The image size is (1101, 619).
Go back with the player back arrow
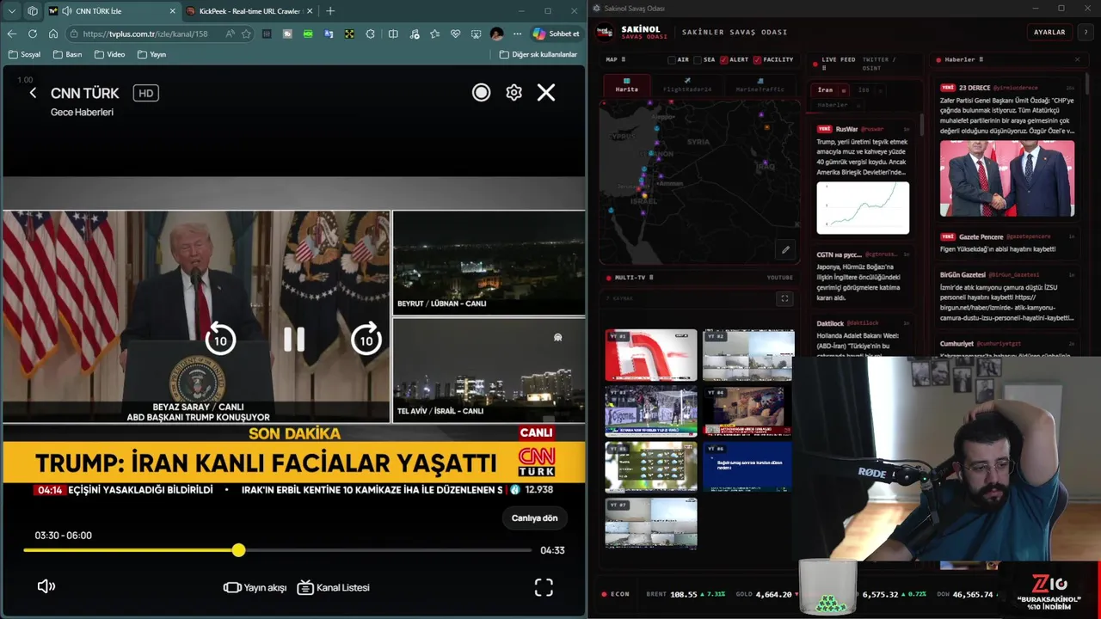[33, 93]
